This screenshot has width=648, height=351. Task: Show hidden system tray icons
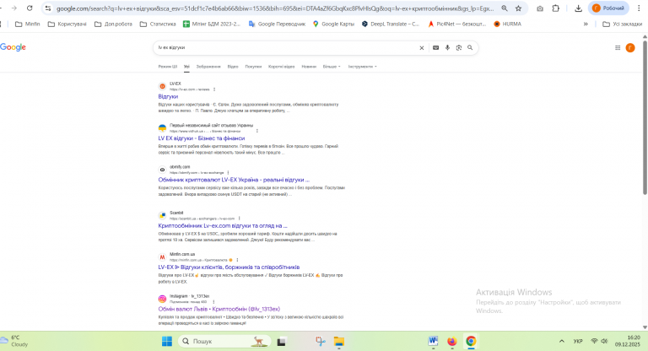pyautogui.click(x=562, y=341)
